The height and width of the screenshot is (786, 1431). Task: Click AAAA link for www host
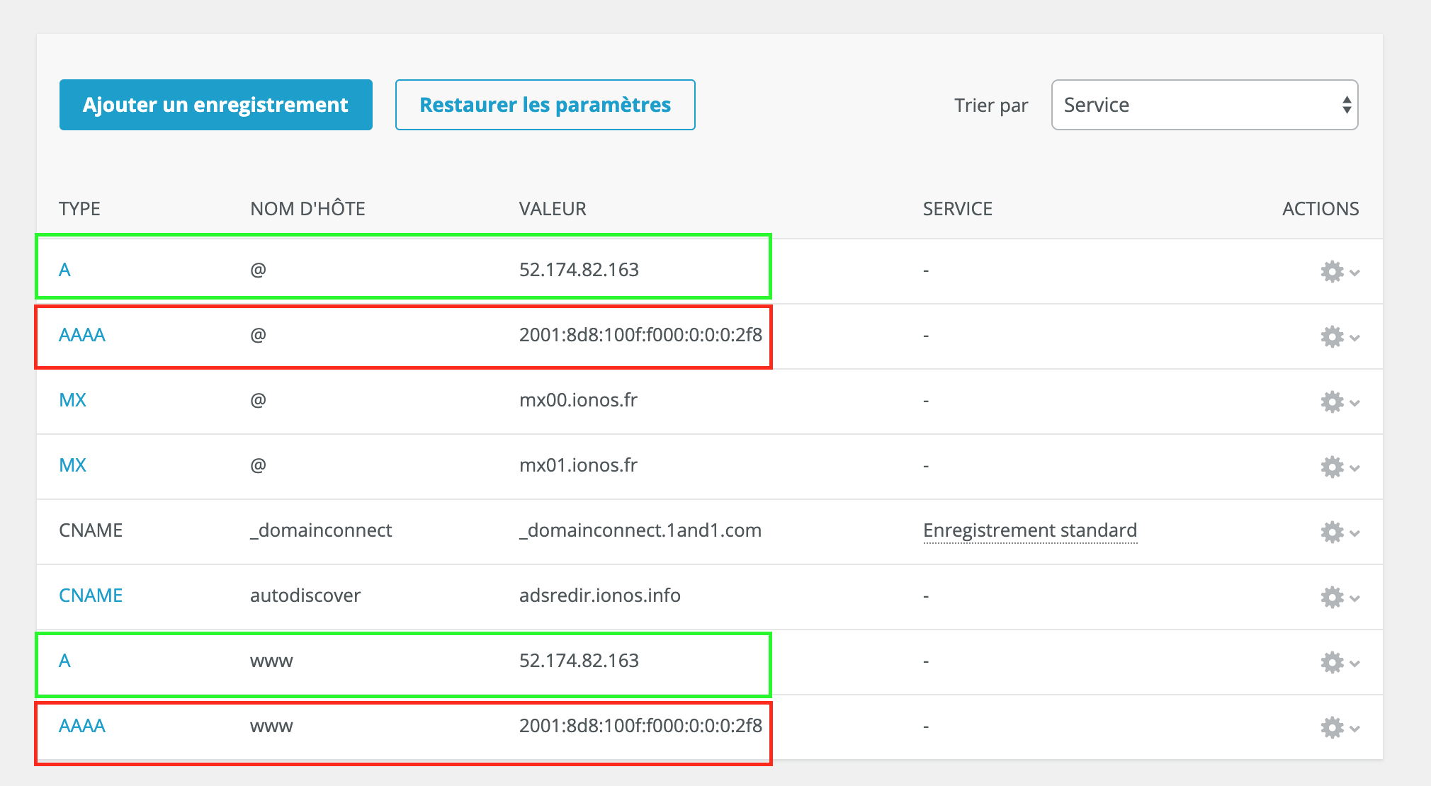82,726
